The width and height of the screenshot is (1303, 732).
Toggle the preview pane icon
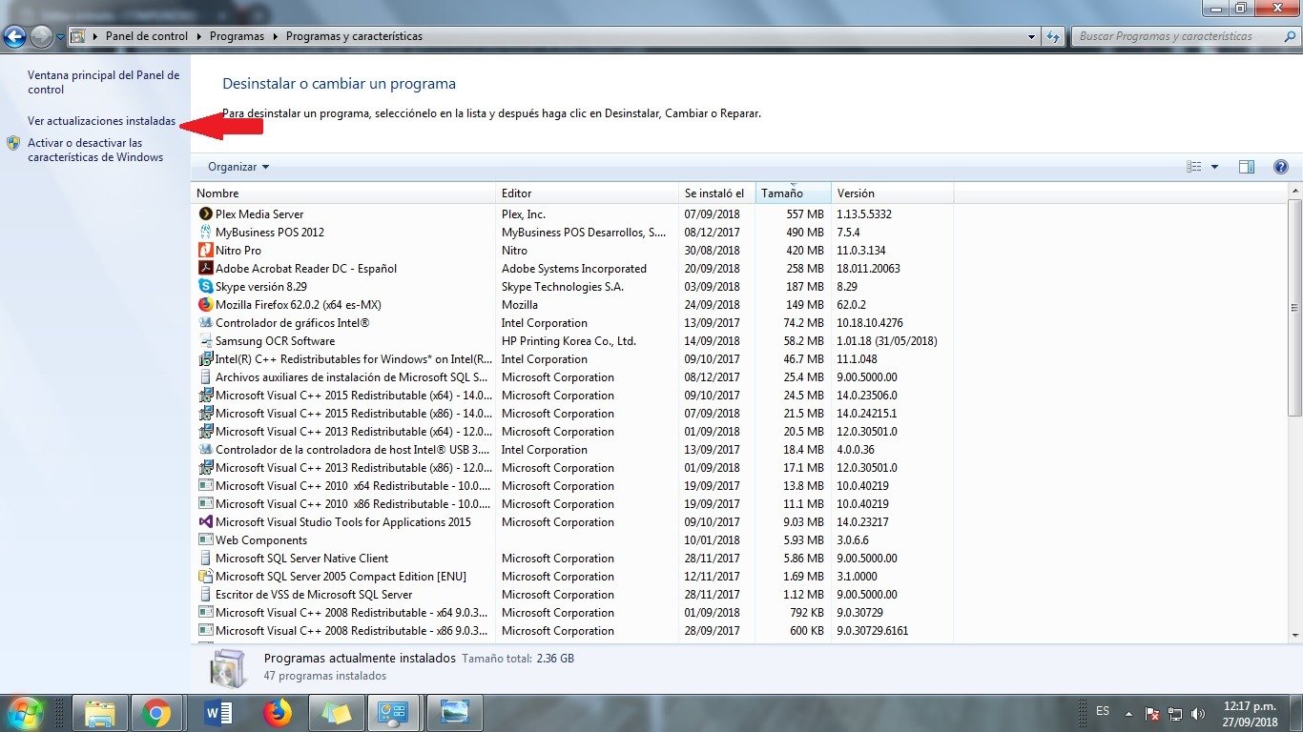point(1247,167)
